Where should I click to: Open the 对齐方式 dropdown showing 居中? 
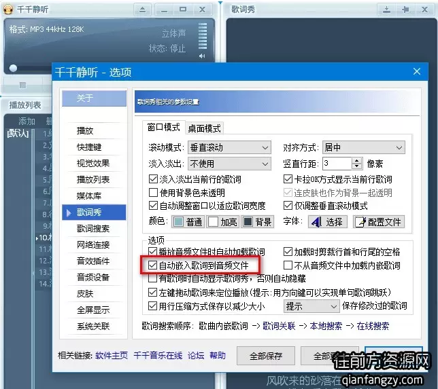click(x=363, y=147)
